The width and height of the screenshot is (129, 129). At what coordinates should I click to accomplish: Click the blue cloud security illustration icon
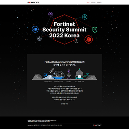click(x=46, y=75)
